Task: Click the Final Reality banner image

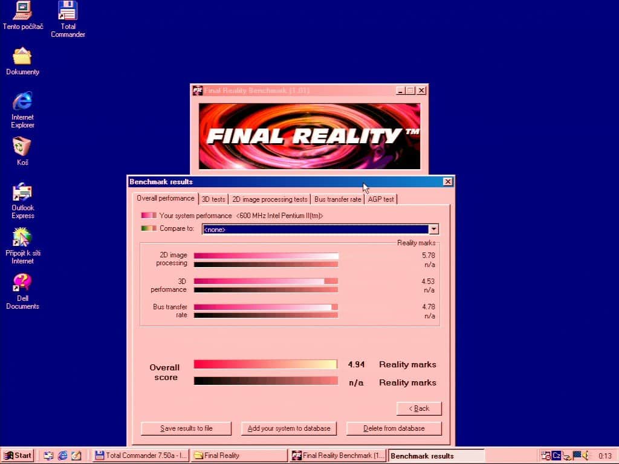Action: pos(309,136)
